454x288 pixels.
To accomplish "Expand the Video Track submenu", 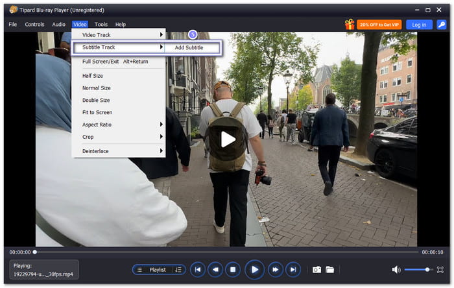I will (x=119, y=35).
